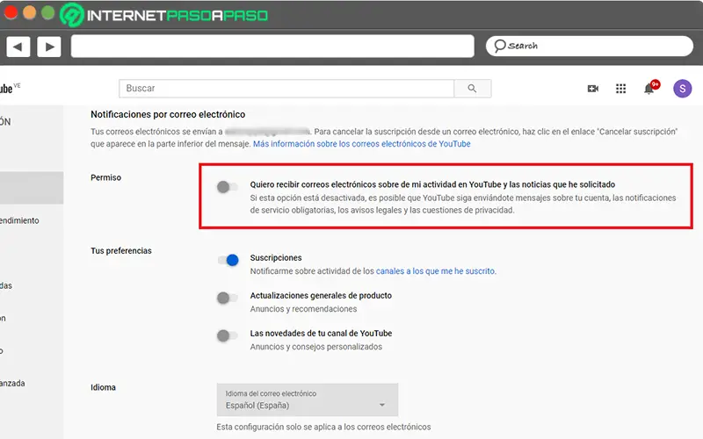Click the red close window button
703x439 pixels.
coord(11,13)
